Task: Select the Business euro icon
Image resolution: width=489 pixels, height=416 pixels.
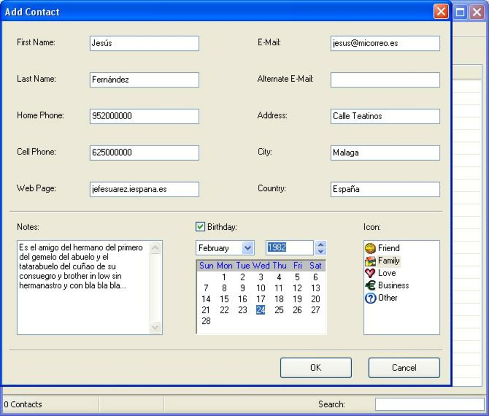Action: [370, 285]
